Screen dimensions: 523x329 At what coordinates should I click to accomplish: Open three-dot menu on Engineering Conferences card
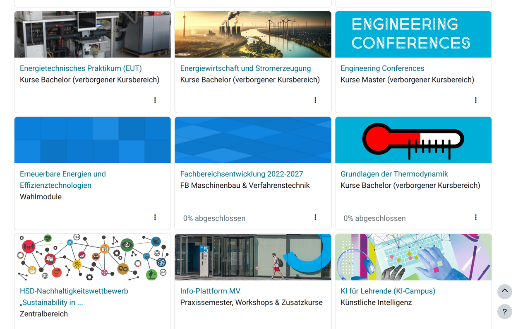[x=476, y=100]
